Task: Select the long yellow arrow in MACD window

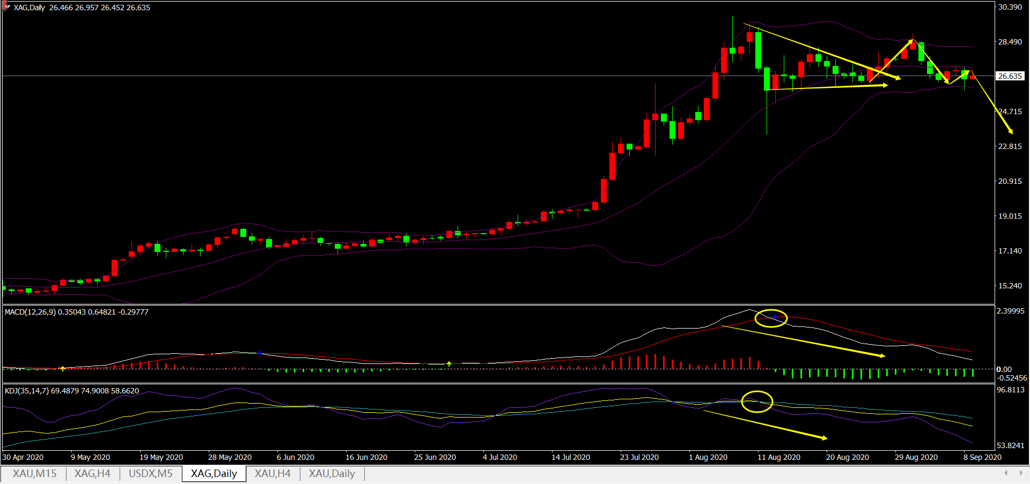Action: 803,341
